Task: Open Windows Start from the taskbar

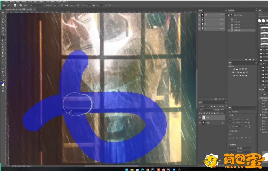Action: [x=127, y=170]
